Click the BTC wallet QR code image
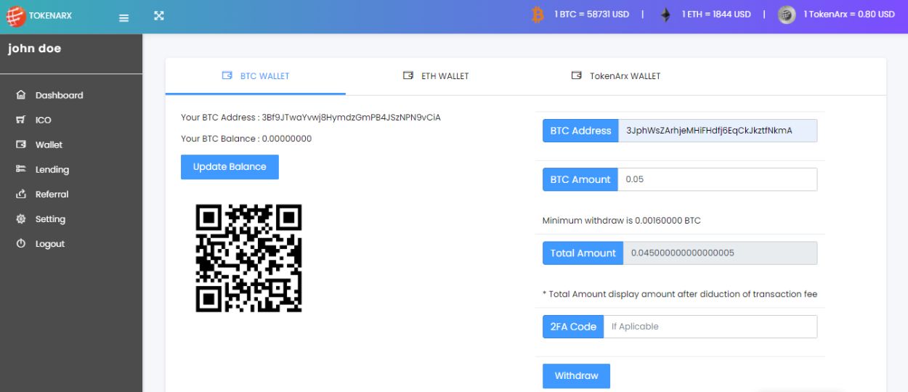 click(x=248, y=258)
